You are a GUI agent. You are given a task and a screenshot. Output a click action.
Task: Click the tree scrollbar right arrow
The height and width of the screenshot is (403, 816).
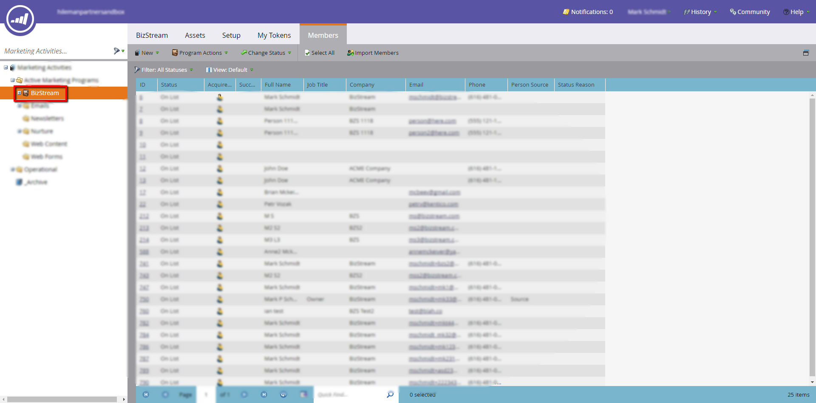coord(124,399)
